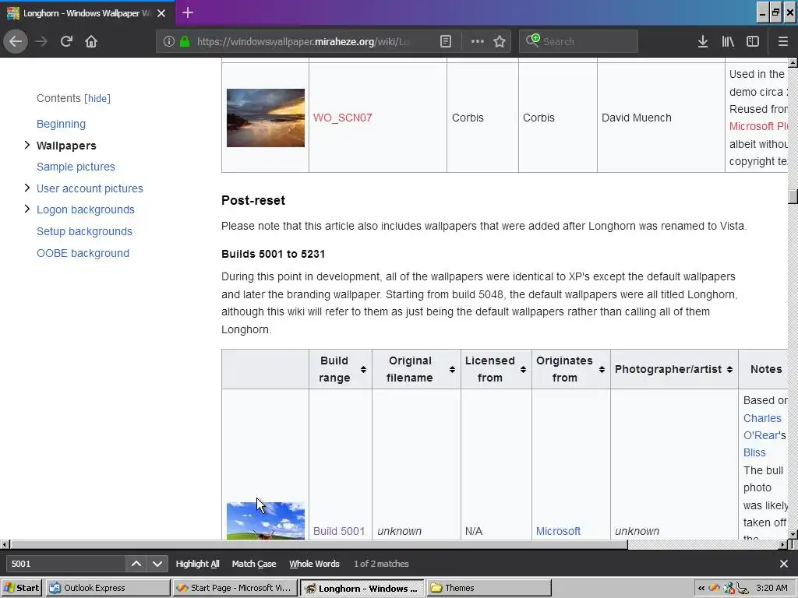Viewport: 798px width, 598px height.
Task: Switch to Start Page - Microsoft Visual taskbar item
Action: click(235, 588)
